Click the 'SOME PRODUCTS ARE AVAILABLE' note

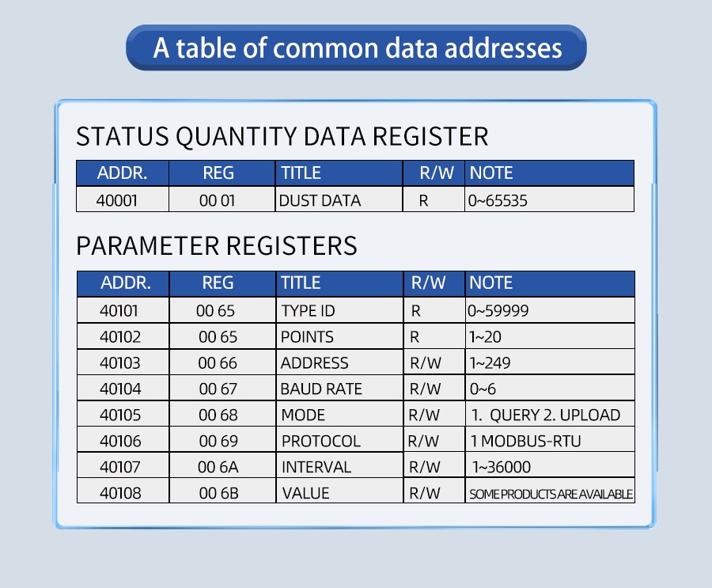[551, 495]
